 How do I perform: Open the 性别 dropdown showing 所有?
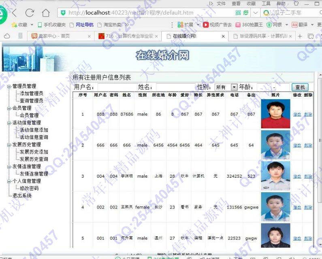coord(234,87)
